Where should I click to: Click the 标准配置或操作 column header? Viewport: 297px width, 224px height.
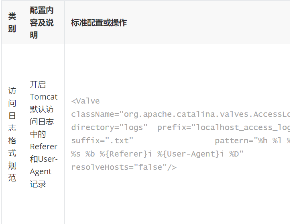click(99, 22)
